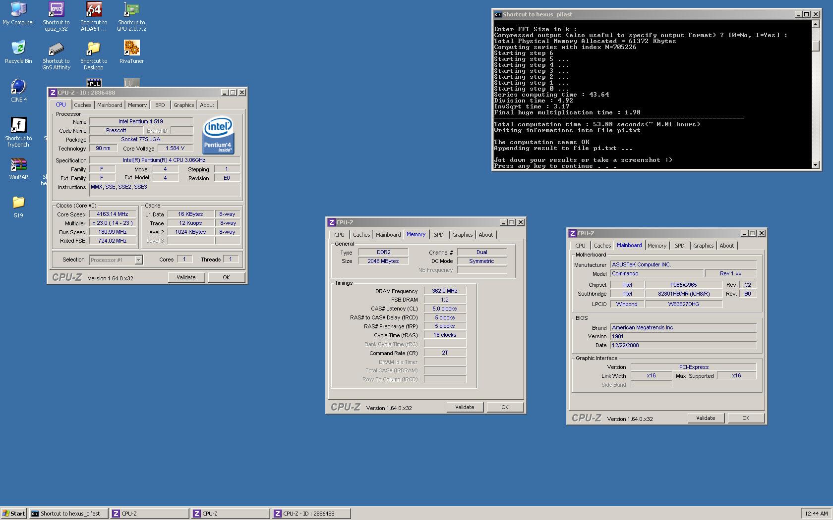
Task: Click the Z icon in CPU-Z ID 2886488 title bar
Action: click(x=53, y=93)
